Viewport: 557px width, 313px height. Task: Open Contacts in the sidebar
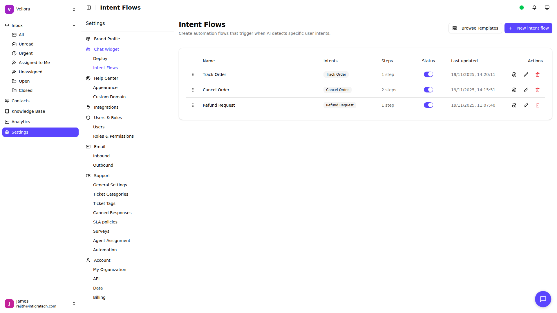(40, 101)
